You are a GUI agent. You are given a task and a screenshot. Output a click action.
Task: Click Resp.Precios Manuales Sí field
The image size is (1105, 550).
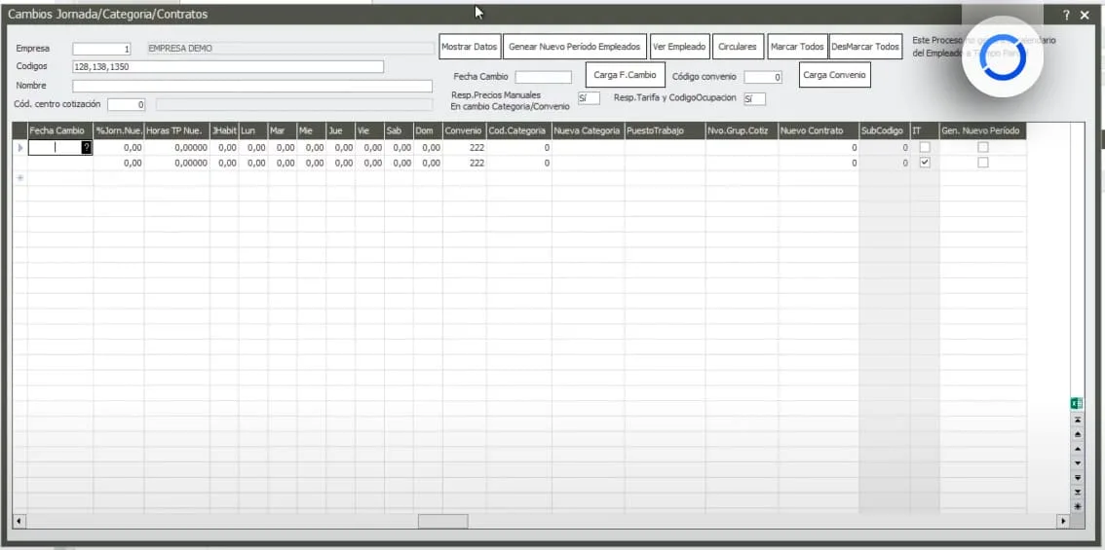click(x=589, y=98)
